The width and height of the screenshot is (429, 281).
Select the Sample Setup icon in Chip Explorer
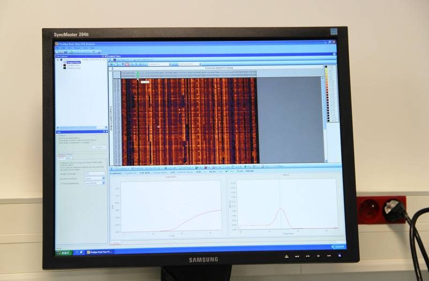[65, 65]
